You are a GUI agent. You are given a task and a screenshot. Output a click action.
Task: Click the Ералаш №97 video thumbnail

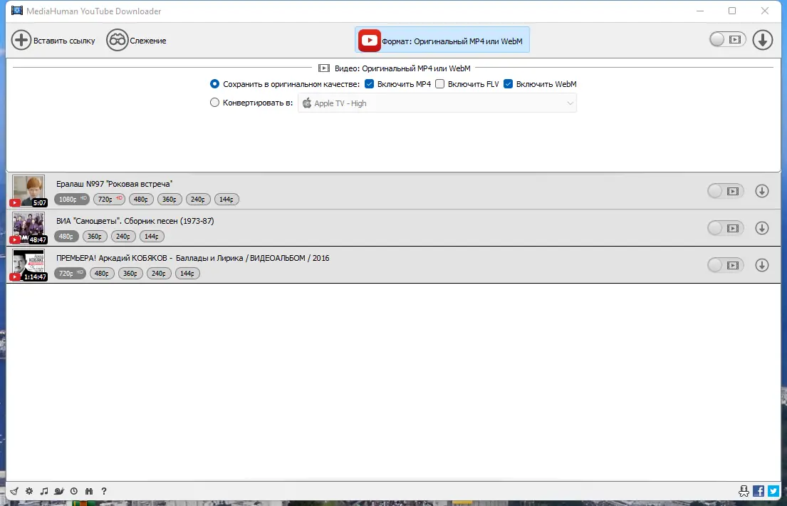pos(28,191)
